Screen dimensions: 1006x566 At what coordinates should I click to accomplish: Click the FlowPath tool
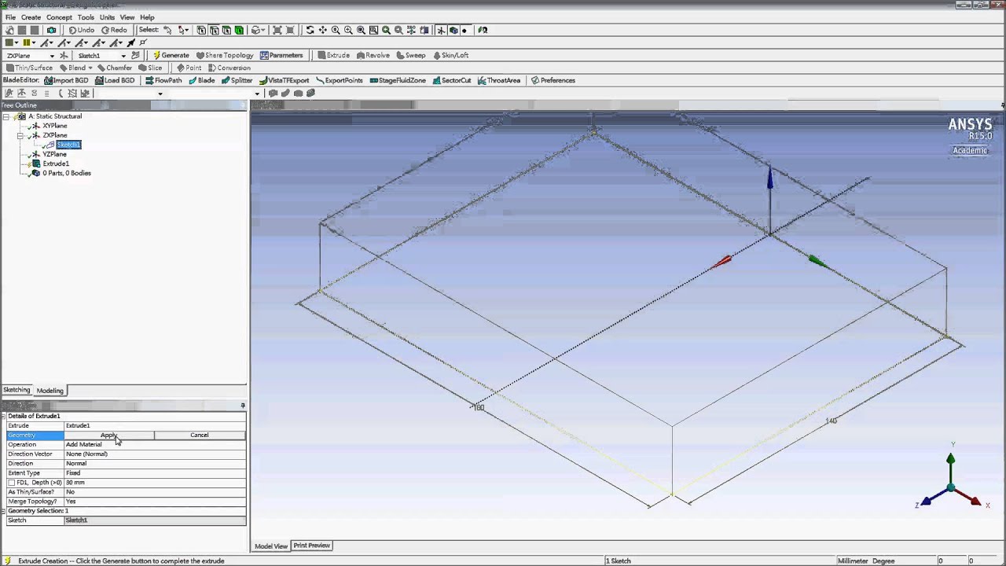163,80
